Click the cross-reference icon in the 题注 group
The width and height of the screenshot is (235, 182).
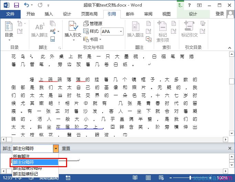tap(149, 39)
